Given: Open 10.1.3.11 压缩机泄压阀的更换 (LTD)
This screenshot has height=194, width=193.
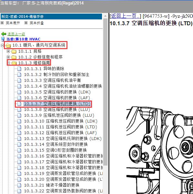Looking at the screenshot, I should pos(60,127).
